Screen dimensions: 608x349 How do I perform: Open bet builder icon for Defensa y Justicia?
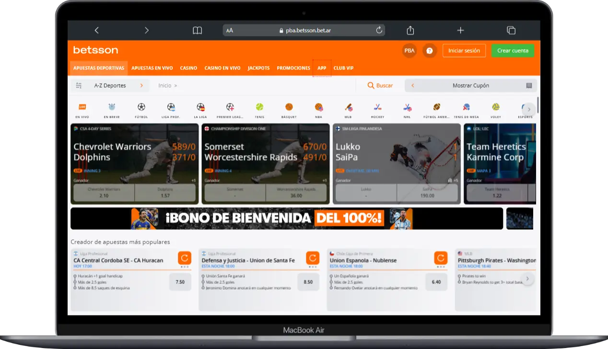313,258
